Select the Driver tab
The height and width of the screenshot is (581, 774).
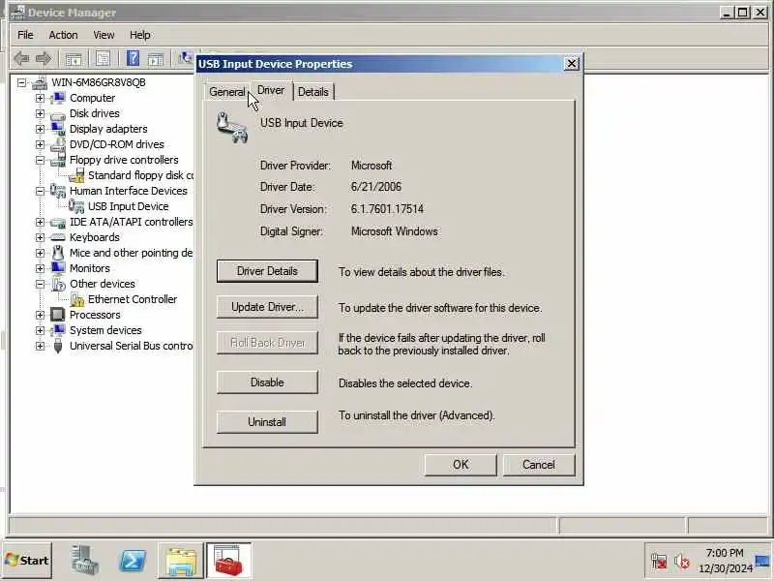tap(271, 91)
